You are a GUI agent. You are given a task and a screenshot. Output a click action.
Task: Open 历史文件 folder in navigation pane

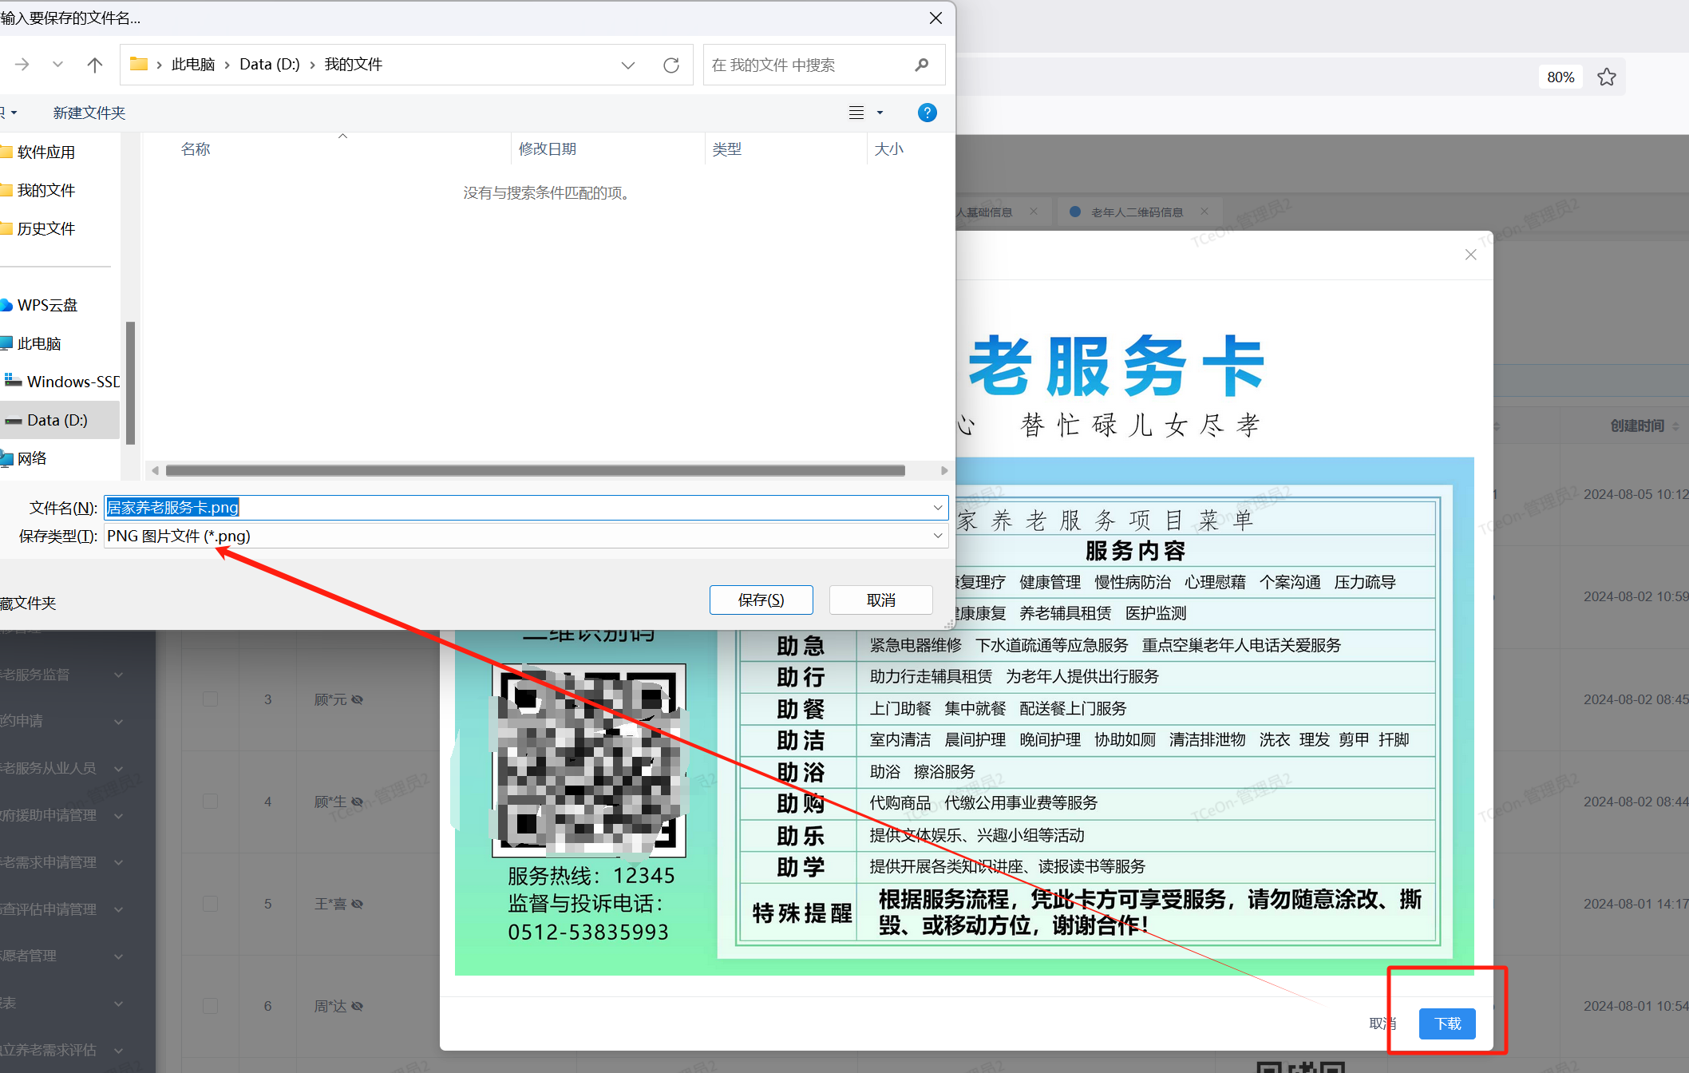tap(45, 228)
